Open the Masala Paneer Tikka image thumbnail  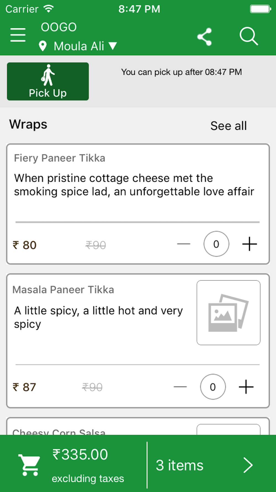pyautogui.click(x=229, y=313)
